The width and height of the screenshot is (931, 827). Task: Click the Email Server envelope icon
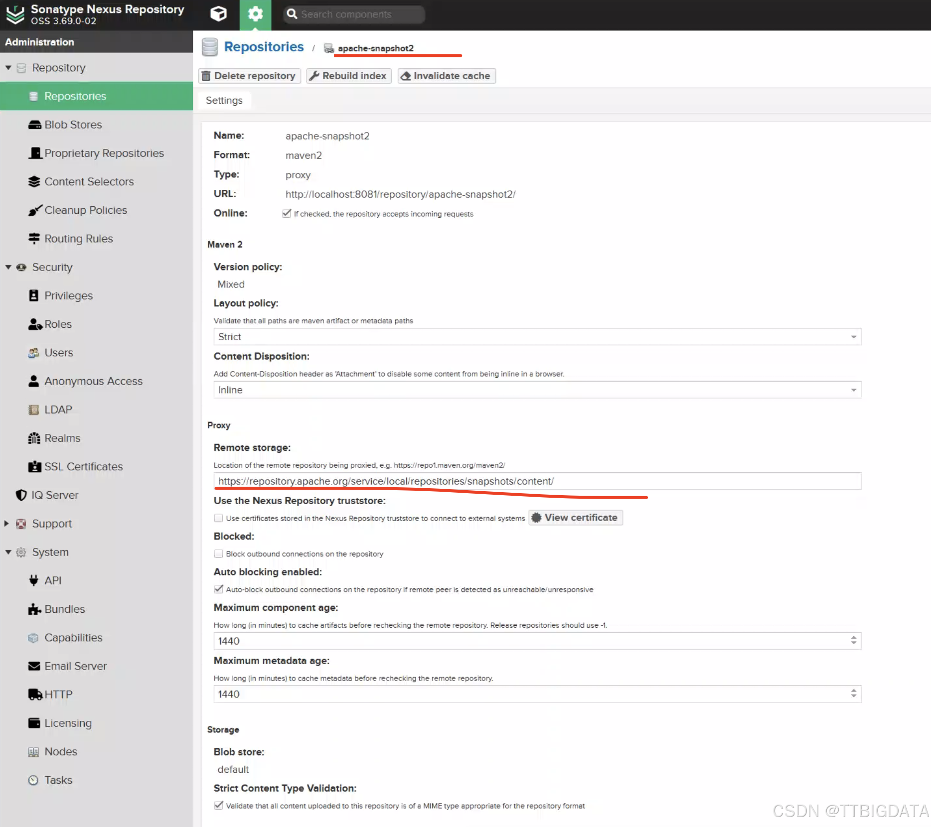[34, 666]
